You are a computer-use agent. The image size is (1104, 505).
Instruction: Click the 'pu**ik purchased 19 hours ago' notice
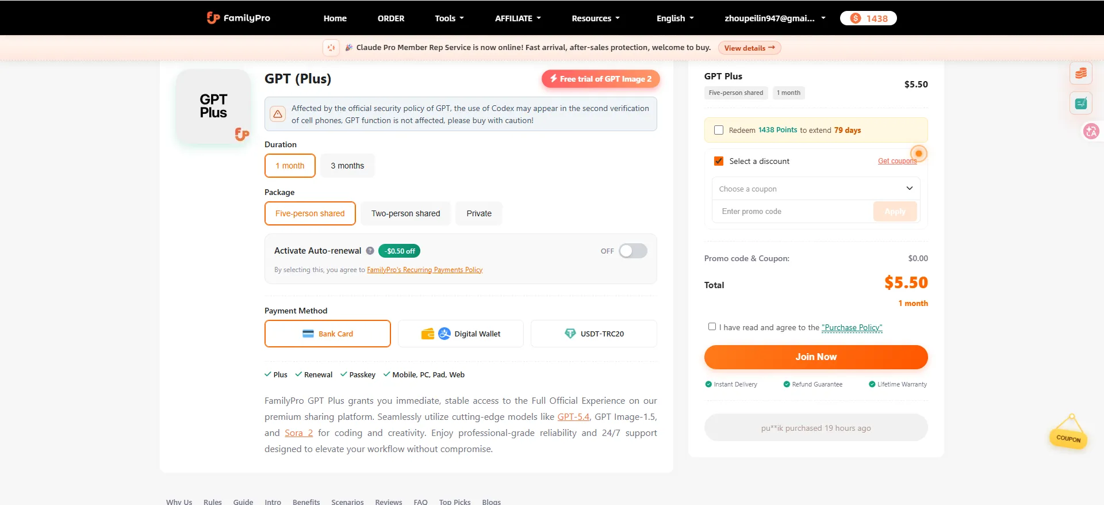[x=816, y=428]
